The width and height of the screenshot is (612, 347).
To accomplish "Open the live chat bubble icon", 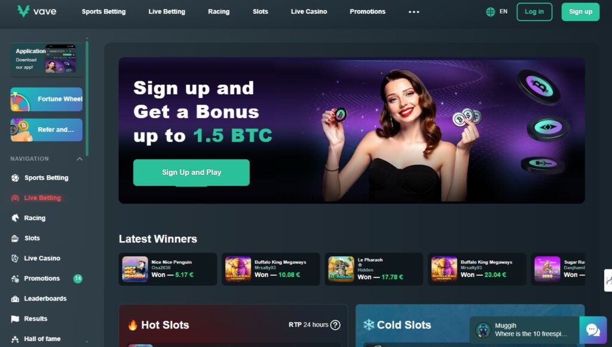I will pos(593,330).
